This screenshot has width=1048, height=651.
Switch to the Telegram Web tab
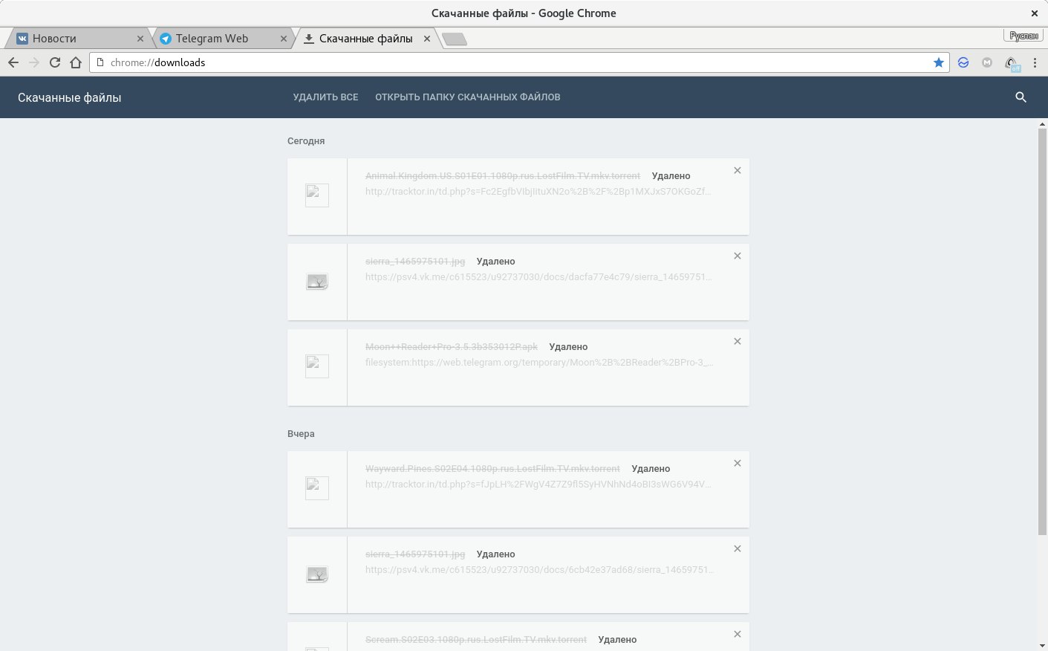pyautogui.click(x=221, y=39)
